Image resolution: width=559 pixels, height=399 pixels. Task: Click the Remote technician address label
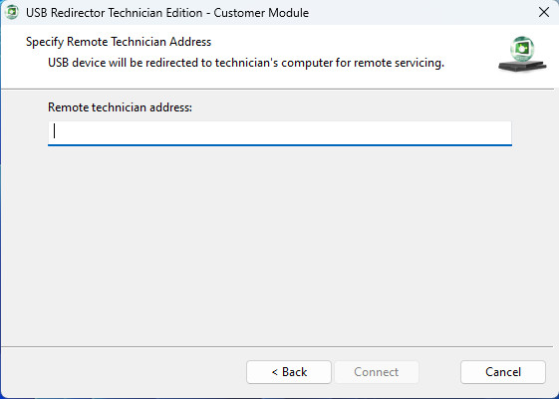pos(120,107)
